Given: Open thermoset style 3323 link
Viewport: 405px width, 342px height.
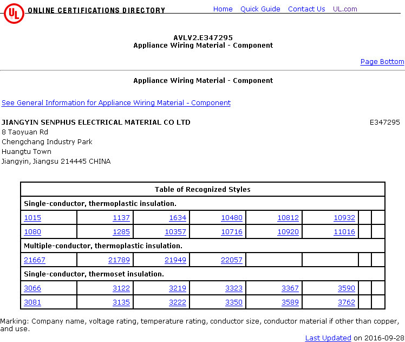Looking at the screenshot, I should [234, 288].
